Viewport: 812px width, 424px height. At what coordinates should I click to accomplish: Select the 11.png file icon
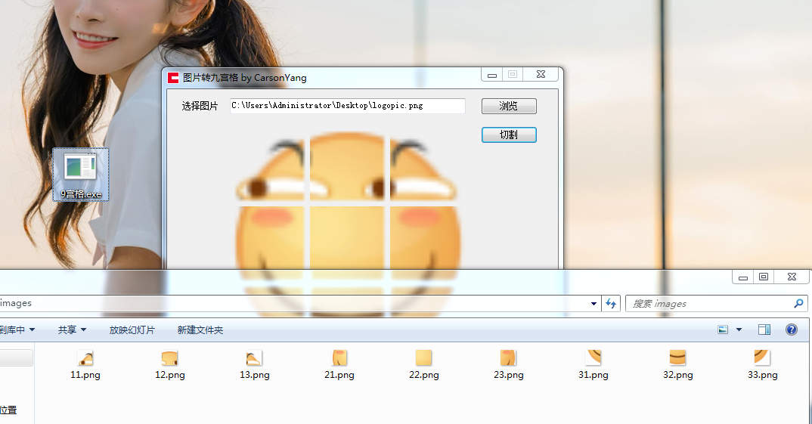[x=85, y=357]
